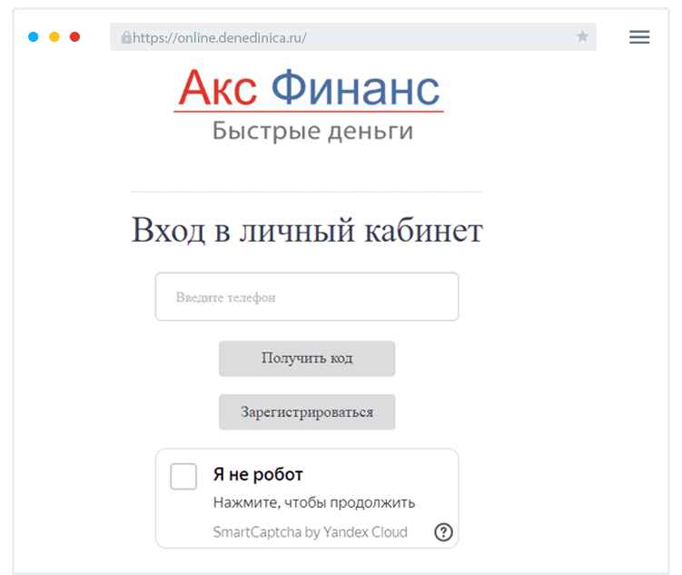Viewport: 682px width, 575px height.
Task: Click the 'Вход в личный кабинет' heading
Action: [307, 230]
